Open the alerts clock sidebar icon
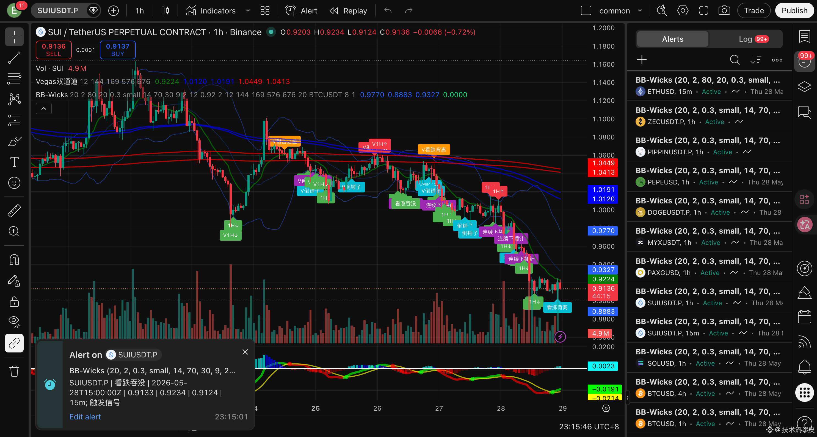The height and width of the screenshot is (437, 817). click(x=804, y=61)
